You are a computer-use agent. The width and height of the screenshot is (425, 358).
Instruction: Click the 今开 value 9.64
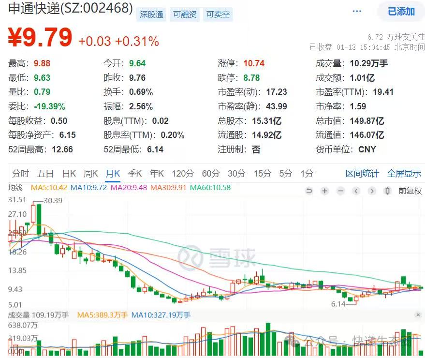point(137,63)
